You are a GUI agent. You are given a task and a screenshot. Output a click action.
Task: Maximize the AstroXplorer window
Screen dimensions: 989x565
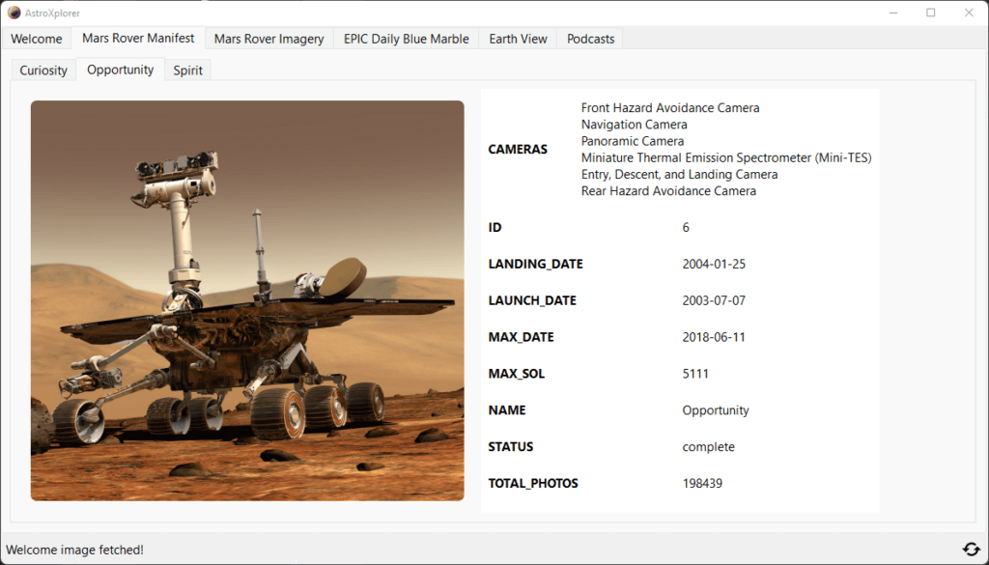930,13
